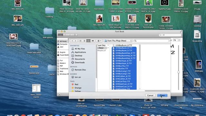
Task: Select file UVNDamCuoi_H.TTF
Action: click(x=124, y=84)
